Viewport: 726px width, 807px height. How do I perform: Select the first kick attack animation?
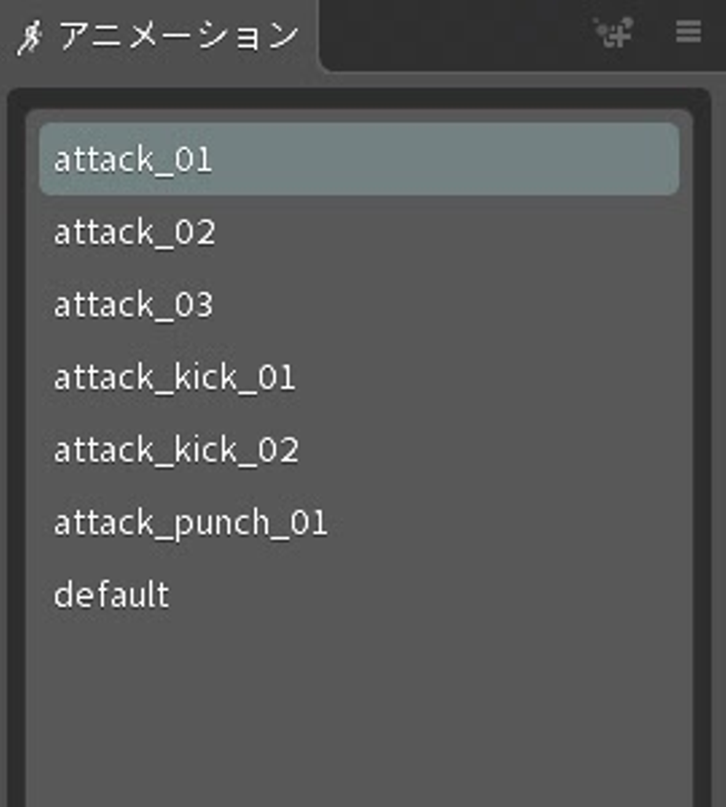[x=174, y=378]
